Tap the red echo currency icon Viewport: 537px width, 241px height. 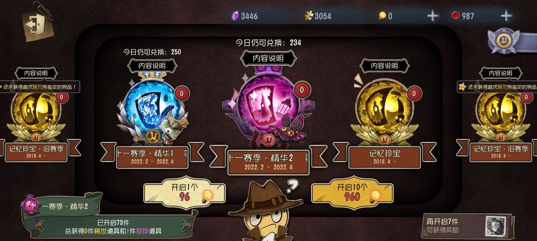pos(456,16)
